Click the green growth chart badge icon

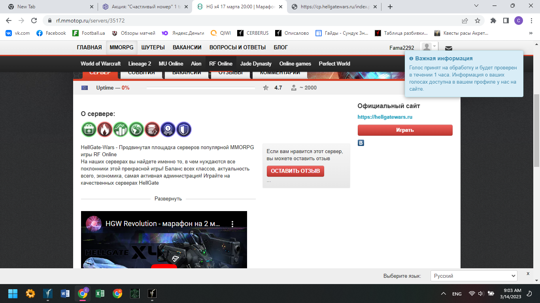pos(121,129)
